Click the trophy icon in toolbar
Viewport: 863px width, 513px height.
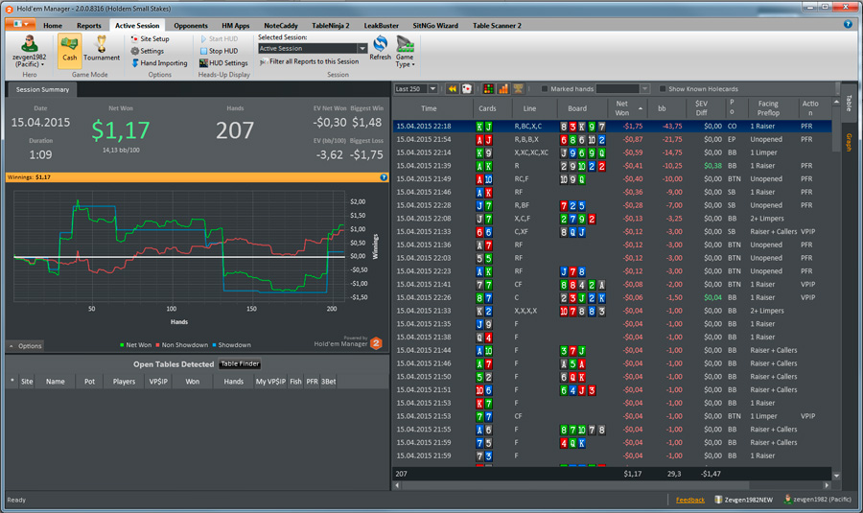[518, 88]
